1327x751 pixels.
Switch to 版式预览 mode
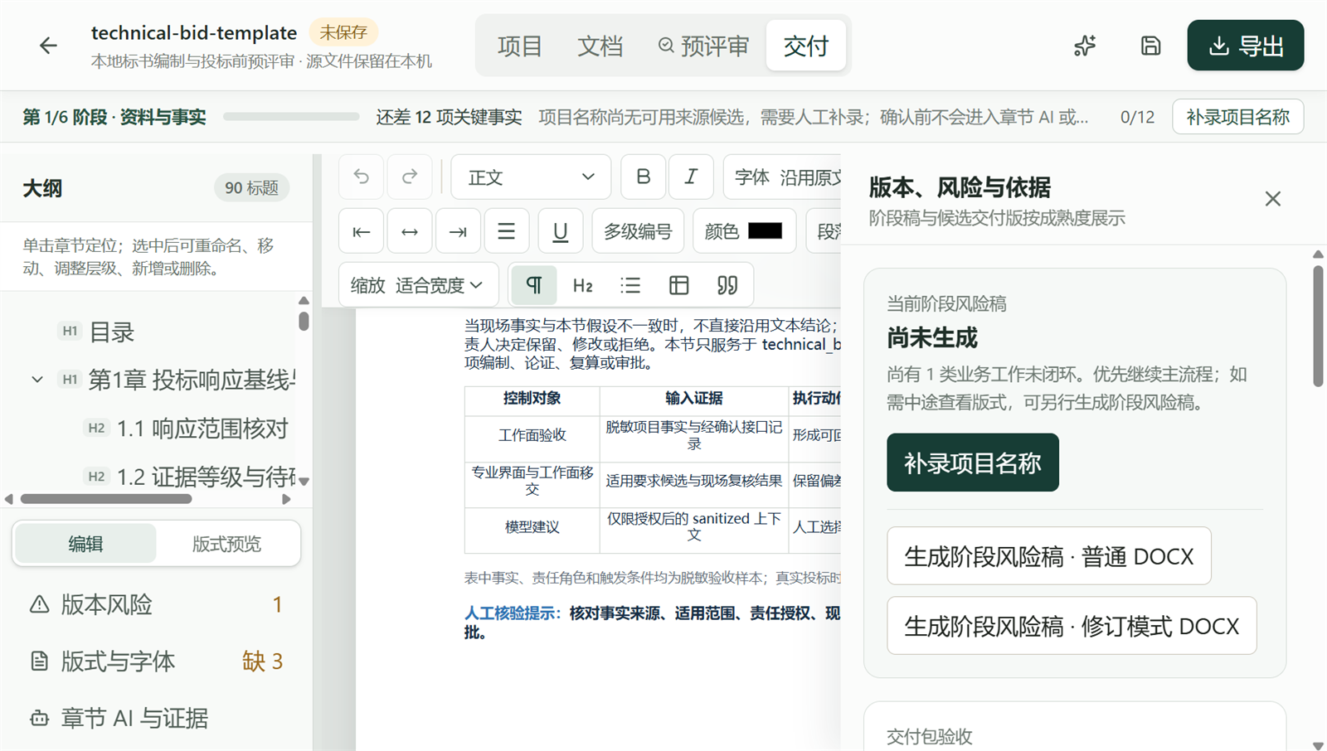226,544
